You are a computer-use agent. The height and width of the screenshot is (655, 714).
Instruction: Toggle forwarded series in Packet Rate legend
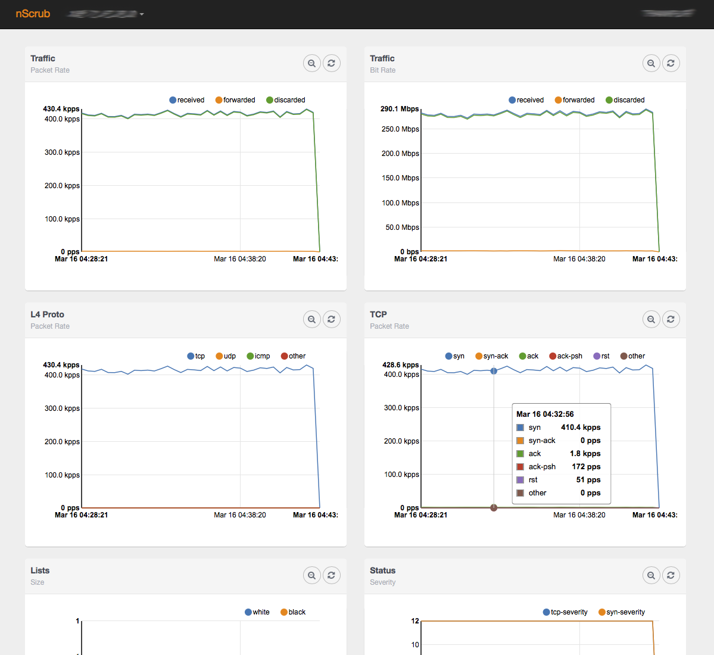coord(235,100)
